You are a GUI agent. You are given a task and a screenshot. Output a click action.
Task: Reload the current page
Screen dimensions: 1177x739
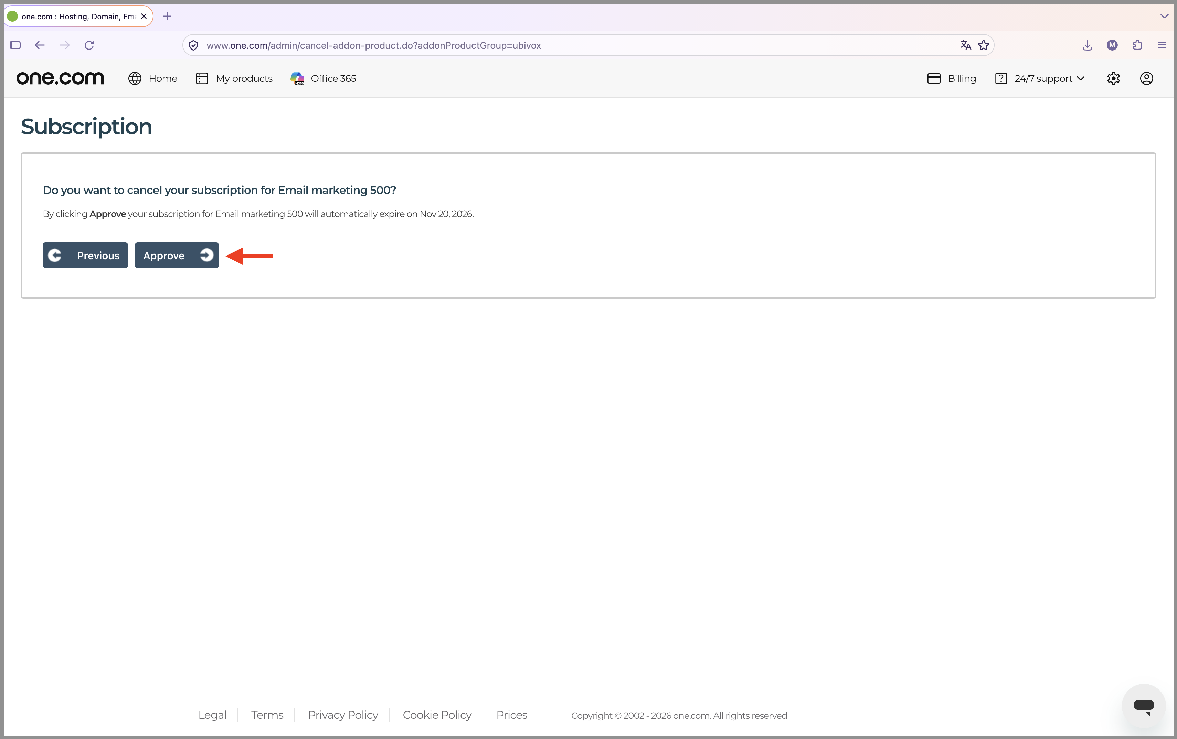[89, 45]
